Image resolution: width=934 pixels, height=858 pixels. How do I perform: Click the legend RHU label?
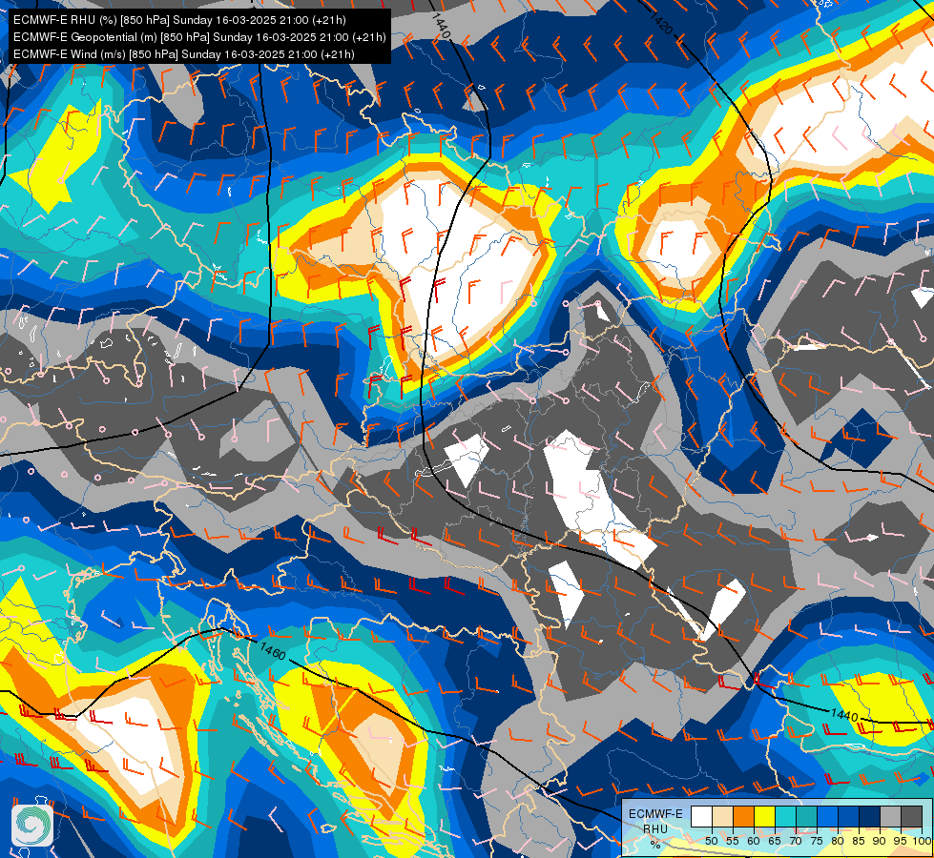pos(655,828)
